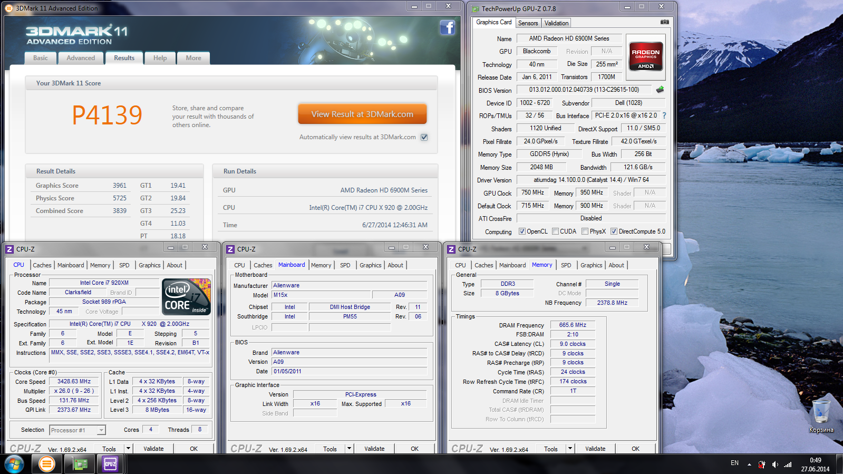Click View Result at 3DMark.com button
The image size is (843, 474).
[x=362, y=114]
